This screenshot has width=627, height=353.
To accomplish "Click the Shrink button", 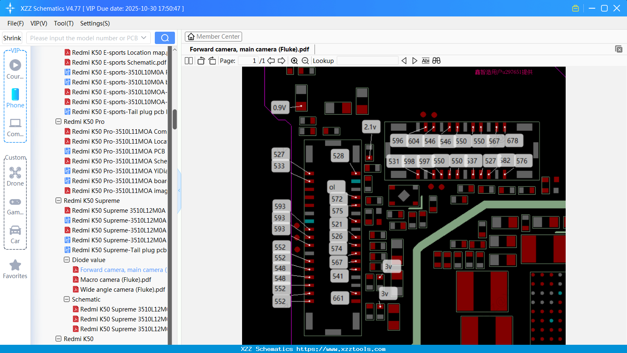I will [x=12, y=38].
